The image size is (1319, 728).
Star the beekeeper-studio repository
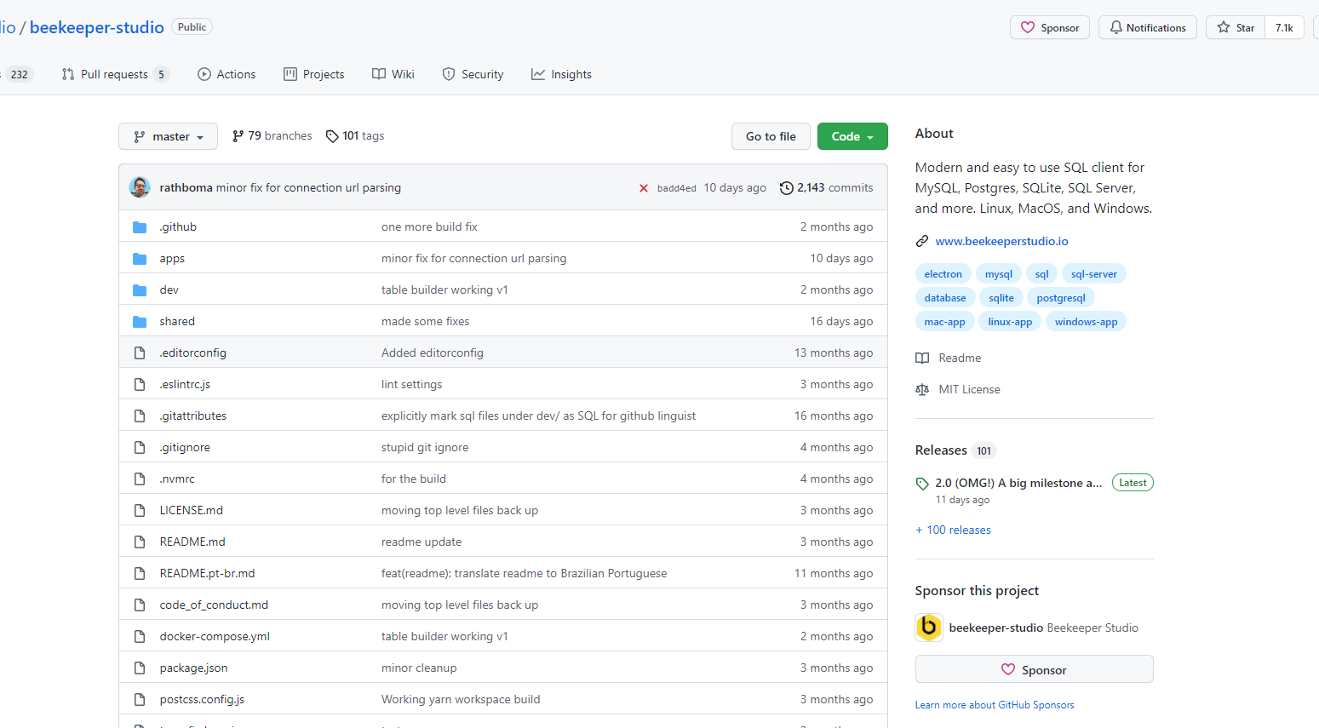click(x=1236, y=28)
